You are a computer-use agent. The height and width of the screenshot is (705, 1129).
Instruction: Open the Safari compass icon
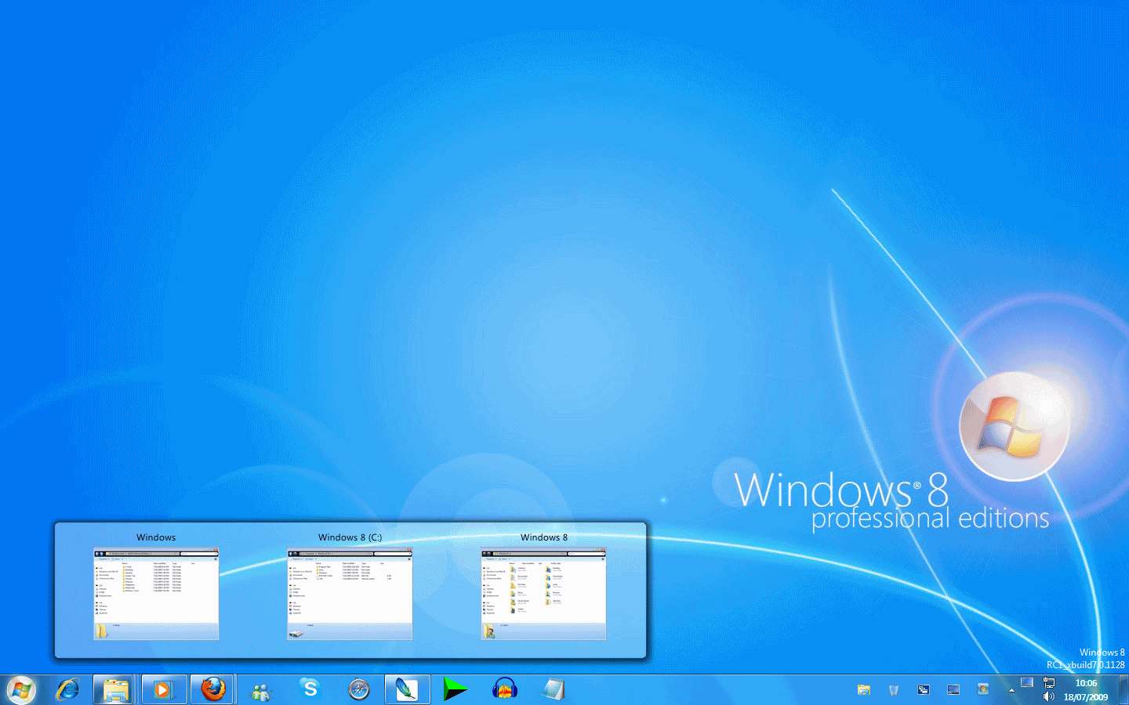coord(359,689)
